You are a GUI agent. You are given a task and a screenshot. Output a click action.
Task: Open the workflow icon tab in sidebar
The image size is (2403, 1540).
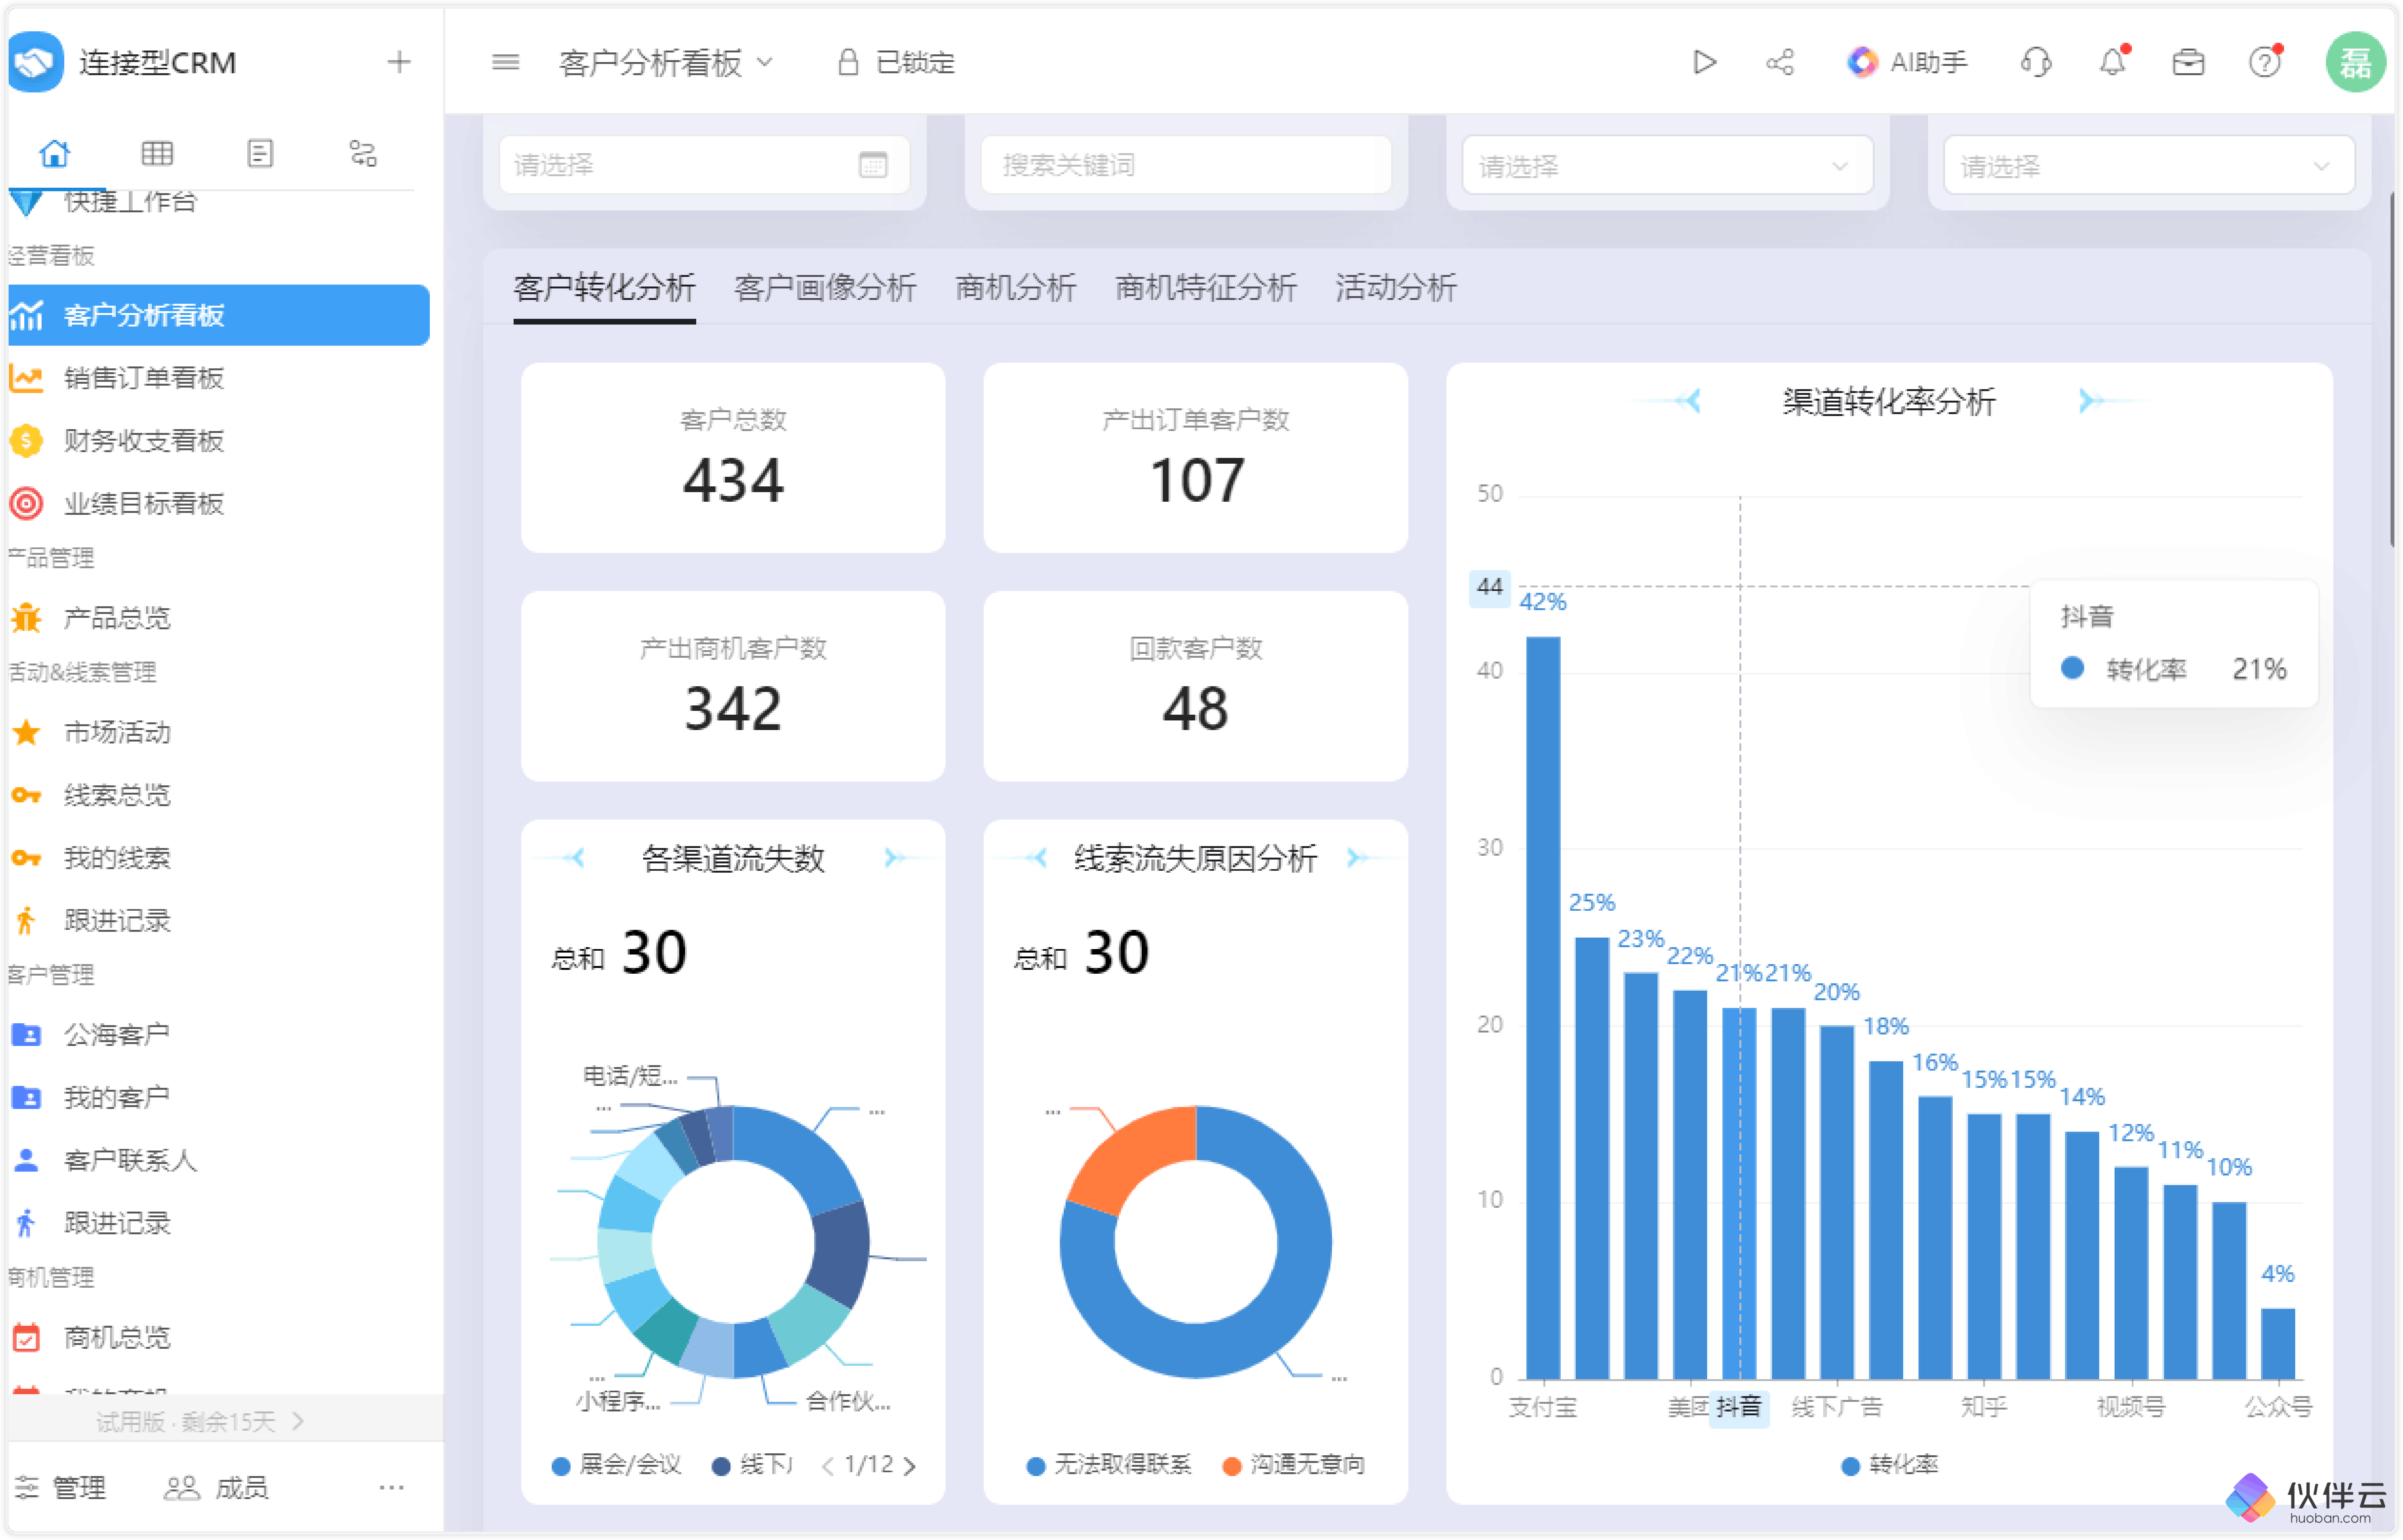(363, 153)
